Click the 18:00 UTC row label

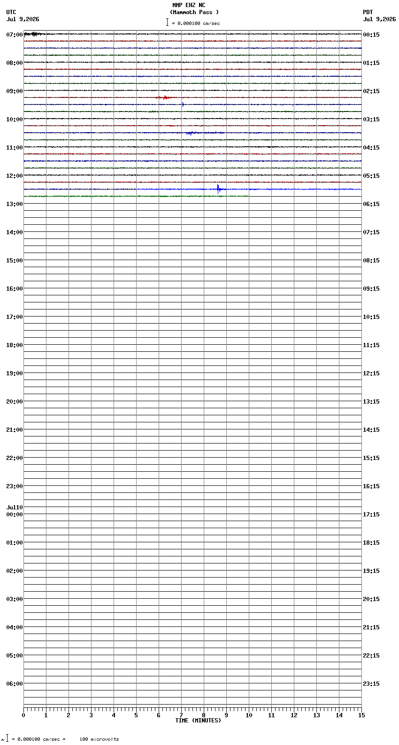click(x=15, y=345)
